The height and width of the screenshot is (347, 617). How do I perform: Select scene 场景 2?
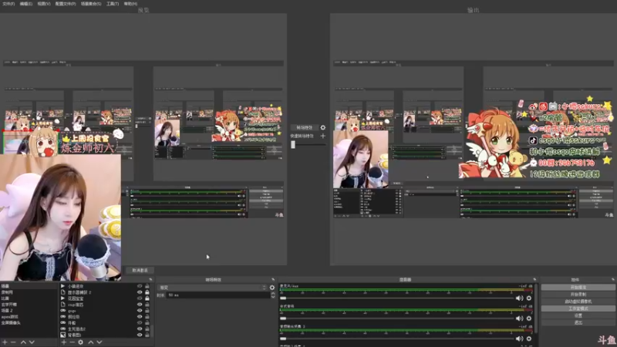click(7, 311)
